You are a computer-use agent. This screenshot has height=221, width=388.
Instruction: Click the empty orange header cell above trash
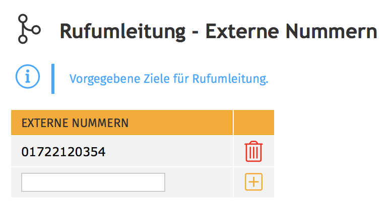tap(253, 123)
